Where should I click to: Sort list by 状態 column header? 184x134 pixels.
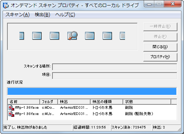click(147, 102)
